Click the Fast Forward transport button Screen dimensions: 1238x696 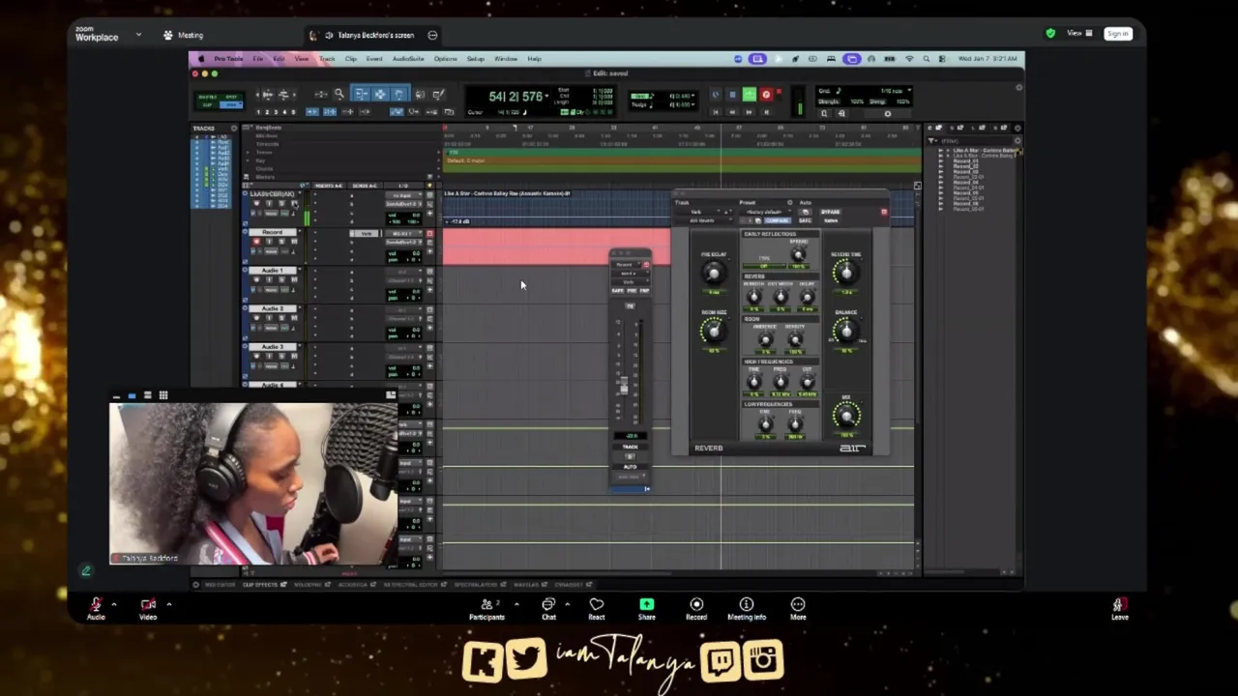point(749,112)
